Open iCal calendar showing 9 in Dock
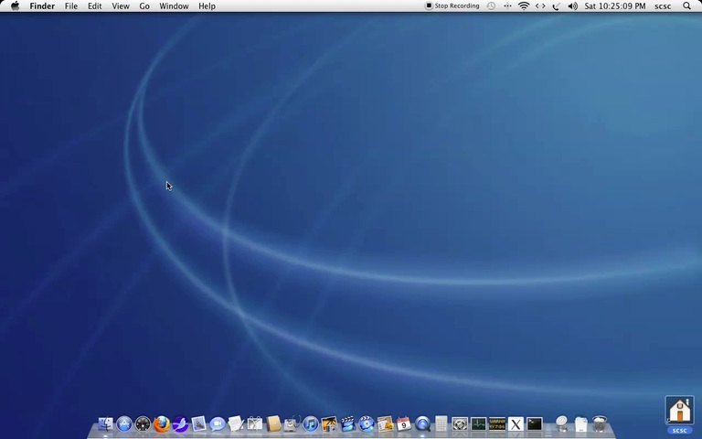Screen dimensions: 702x439 coord(403,423)
